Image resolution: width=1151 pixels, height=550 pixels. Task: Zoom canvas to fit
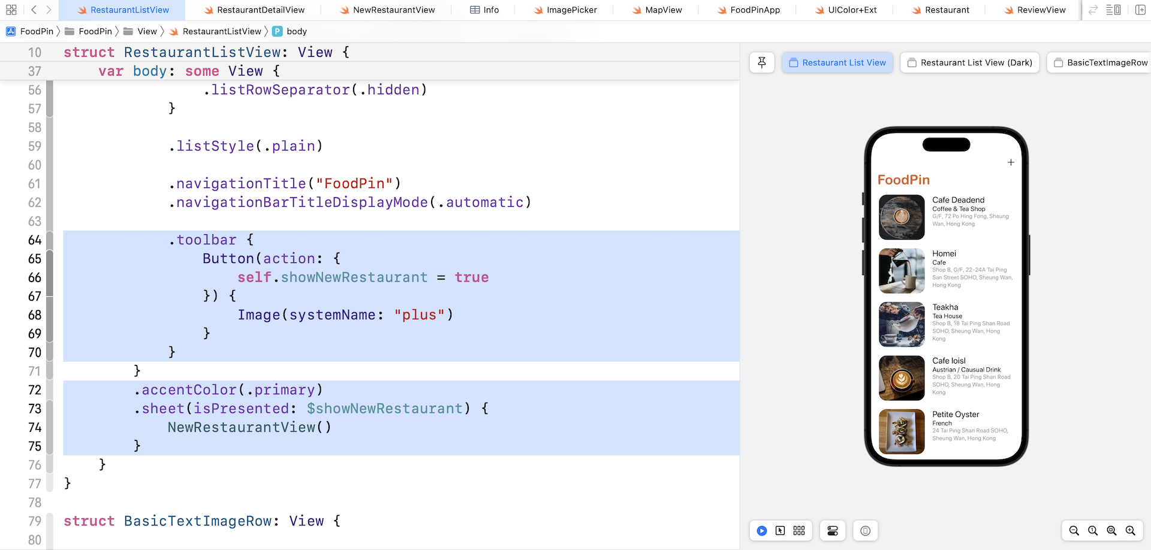(1111, 531)
